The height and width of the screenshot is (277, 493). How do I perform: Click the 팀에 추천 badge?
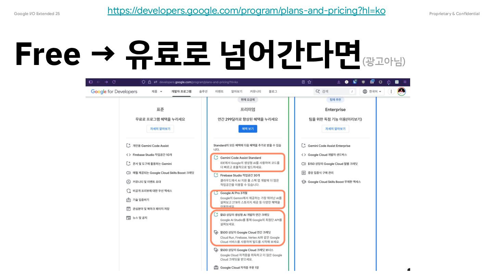point(335,100)
